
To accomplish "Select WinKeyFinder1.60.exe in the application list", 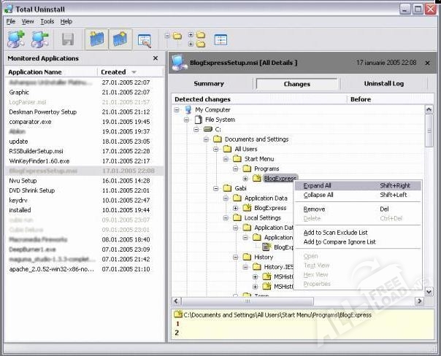I will [x=39, y=161].
